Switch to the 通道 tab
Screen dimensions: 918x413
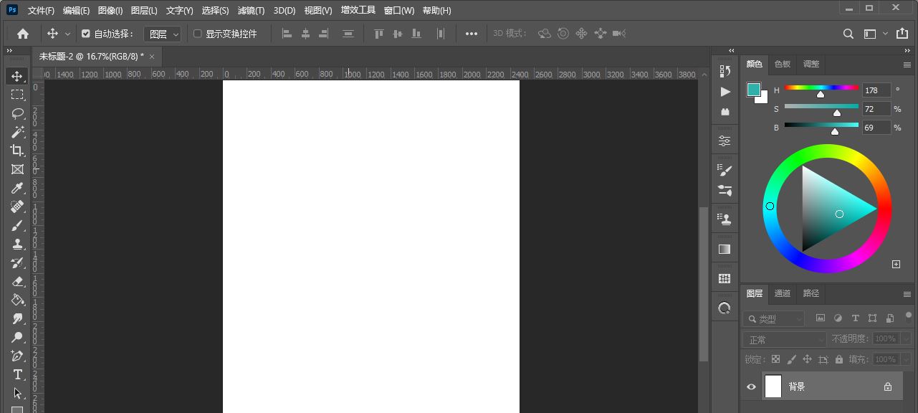coord(782,293)
